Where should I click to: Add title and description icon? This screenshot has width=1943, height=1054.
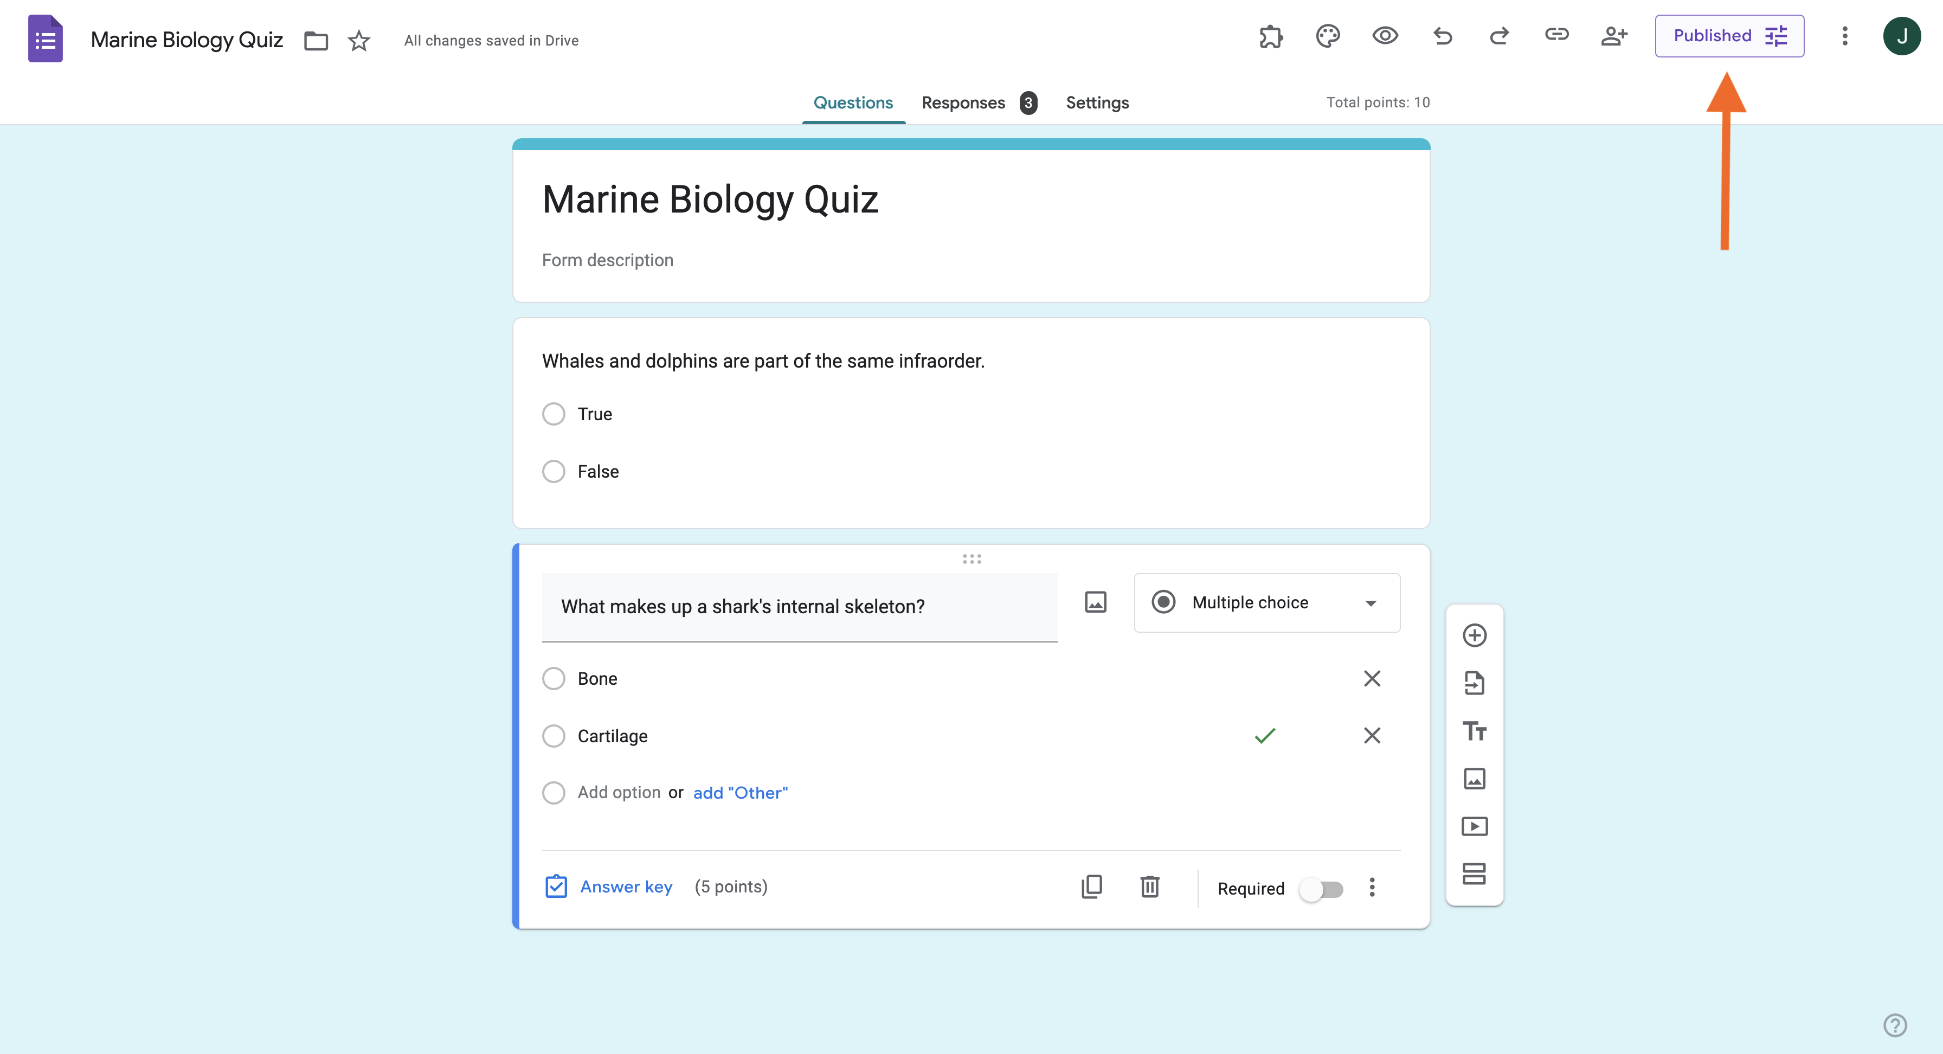tap(1474, 730)
